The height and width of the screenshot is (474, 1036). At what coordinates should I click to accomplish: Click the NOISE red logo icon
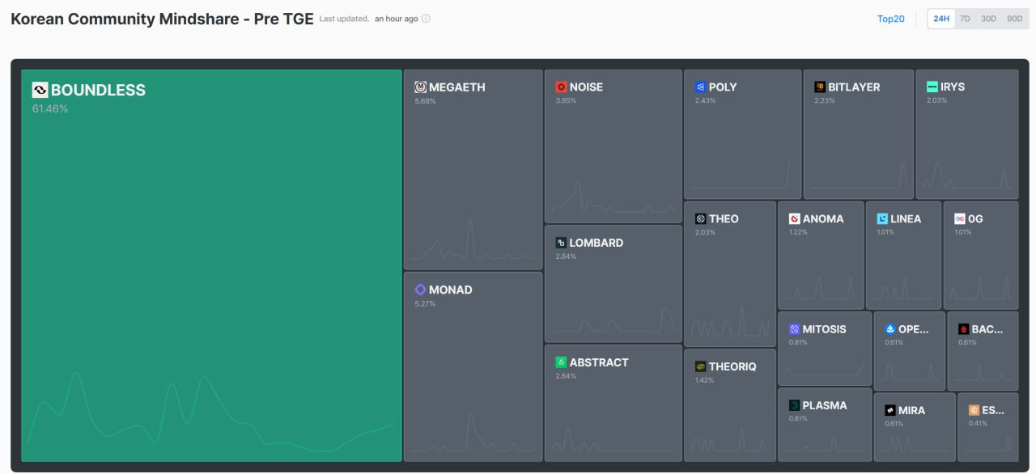click(x=561, y=87)
